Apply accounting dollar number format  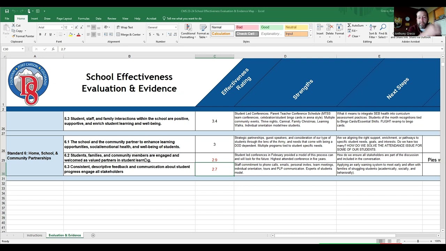click(x=150, y=35)
